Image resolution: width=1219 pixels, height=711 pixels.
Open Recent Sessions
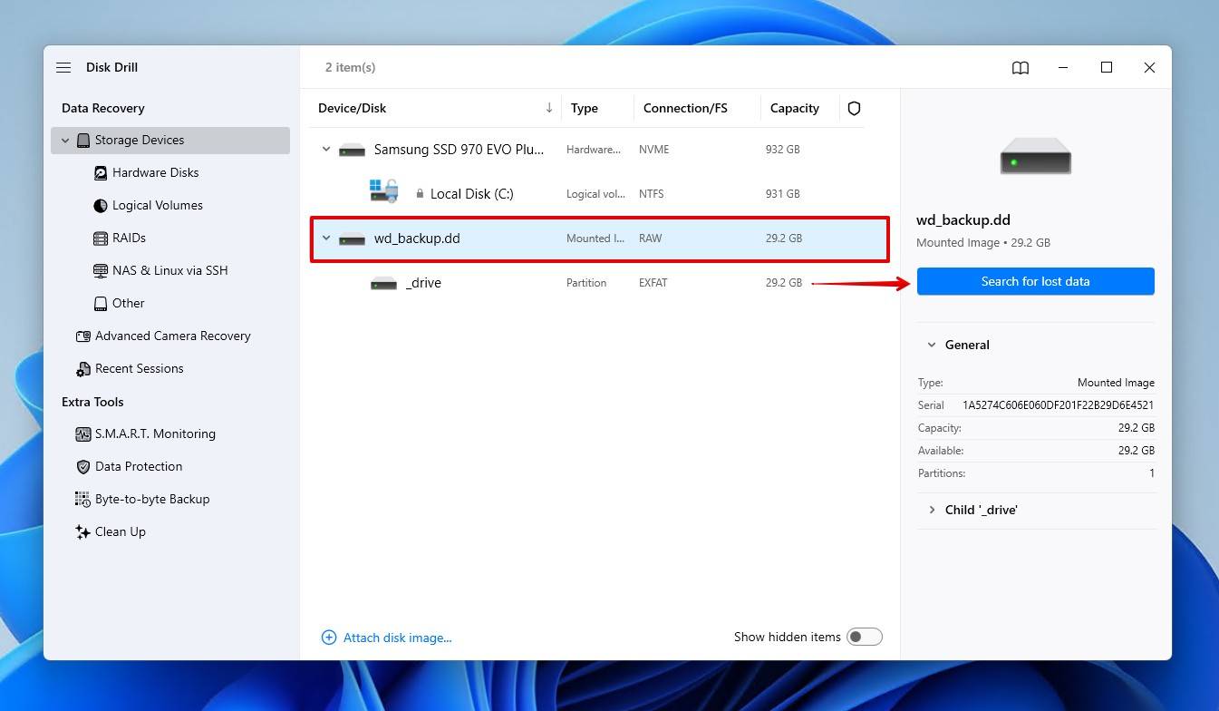coord(139,368)
